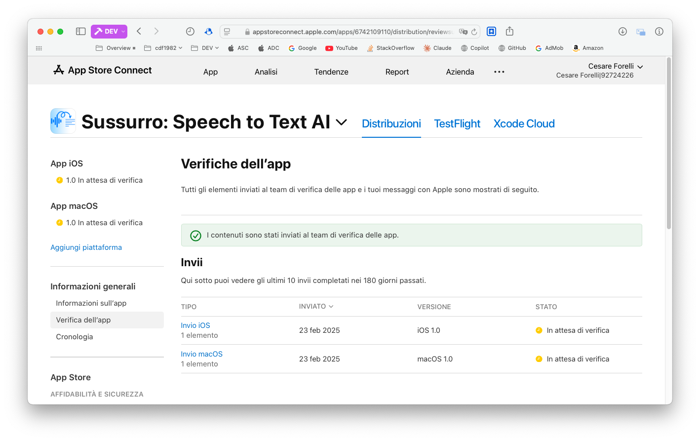
Task: Open the Analisi menu item
Action: pyautogui.click(x=266, y=72)
